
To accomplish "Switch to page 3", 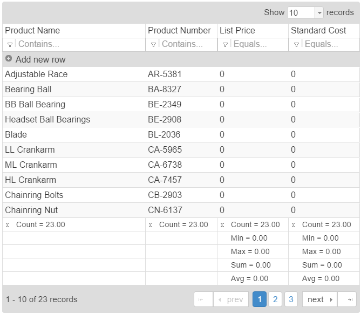I will tap(291, 299).
